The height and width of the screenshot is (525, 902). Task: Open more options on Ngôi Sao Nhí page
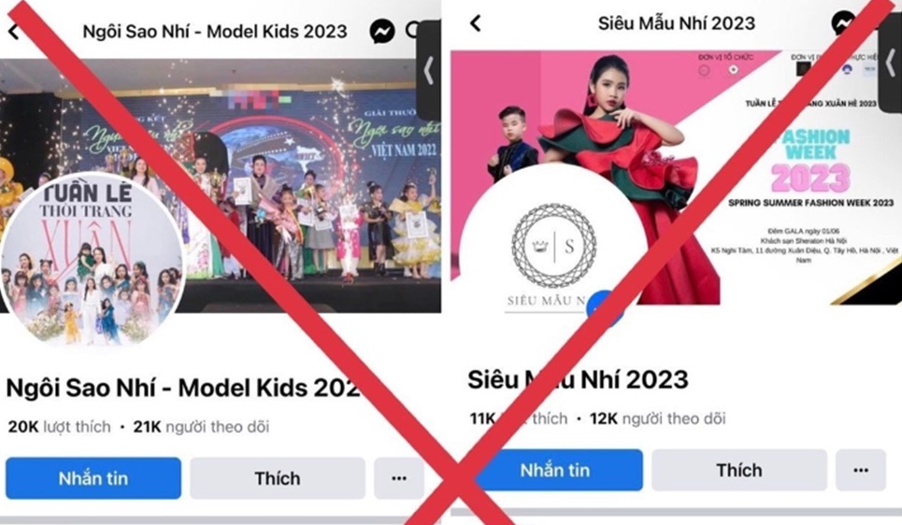pyautogui.click(x=399, y=478)
